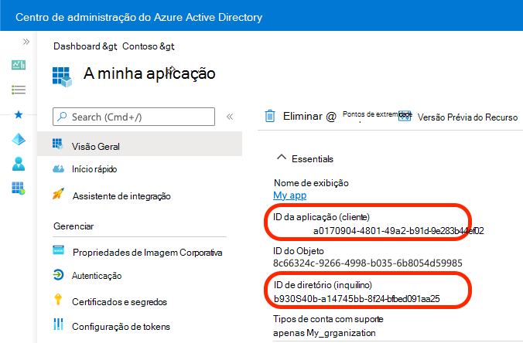The image size is (523, 343).
Task: Open Configuração de tokens
Action: pos(121,327)
